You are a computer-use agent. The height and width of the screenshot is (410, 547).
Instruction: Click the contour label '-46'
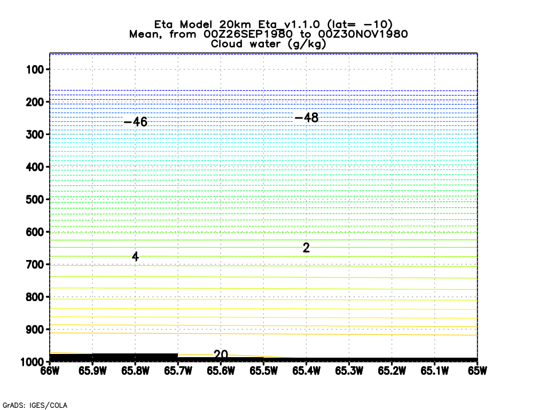136,122
